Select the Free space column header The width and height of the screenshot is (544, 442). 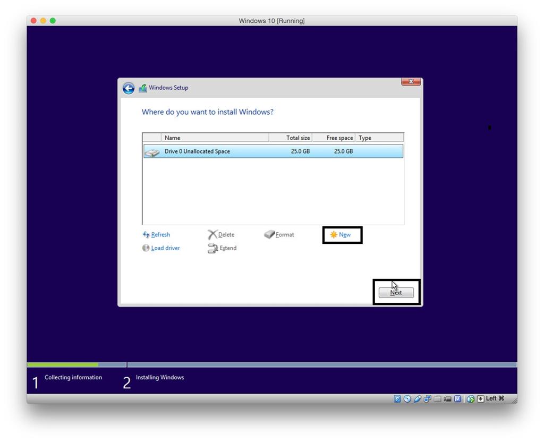[x=334, y=138]
